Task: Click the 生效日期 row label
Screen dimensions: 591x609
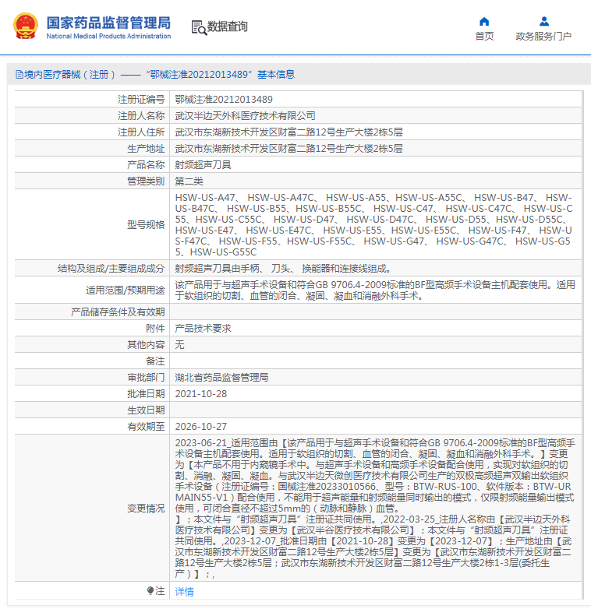Action: [x=146, y=410]
